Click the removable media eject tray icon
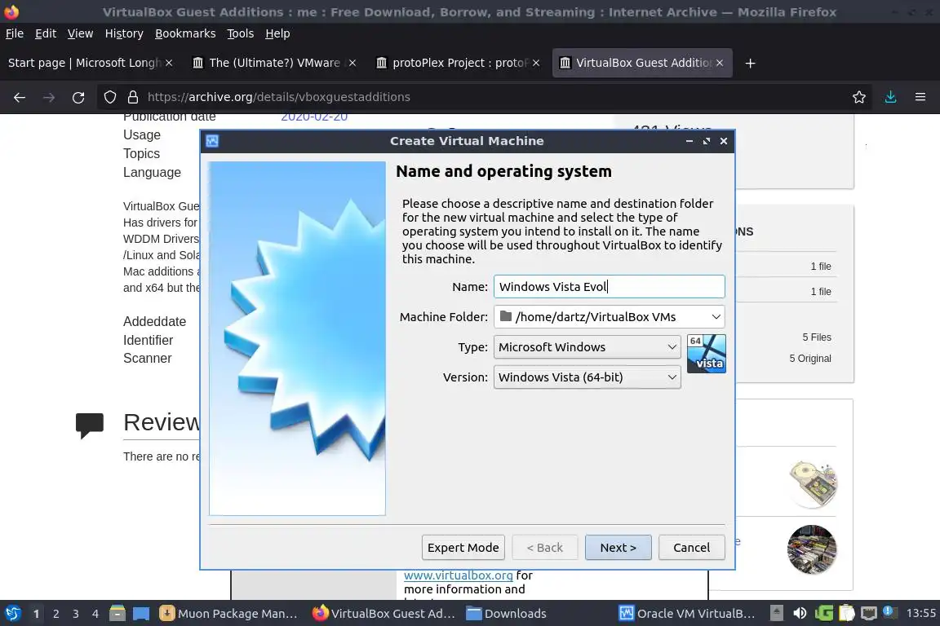This screenshot has height=626, width=940. 776,613
